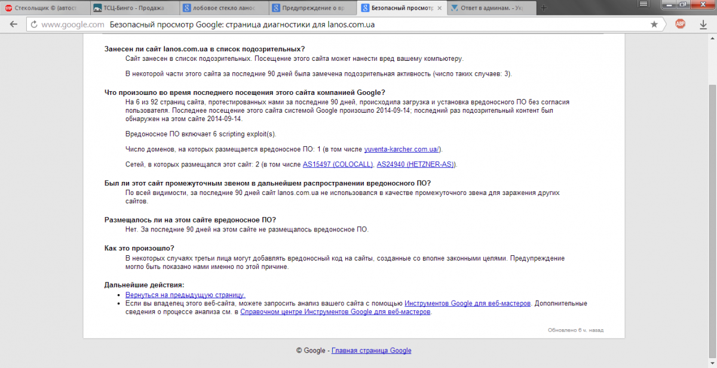Switch to the Ответ в админам tab
Screen dimensions: 717x368
click(491, 8)
